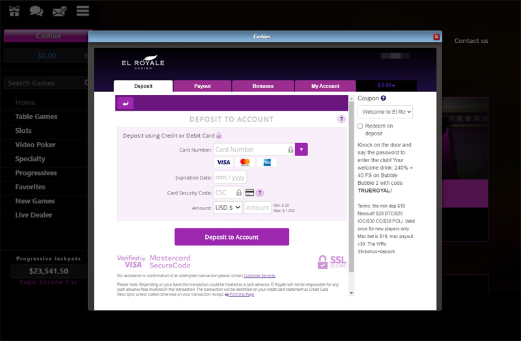Open the mail messages icon

point(59,11)
